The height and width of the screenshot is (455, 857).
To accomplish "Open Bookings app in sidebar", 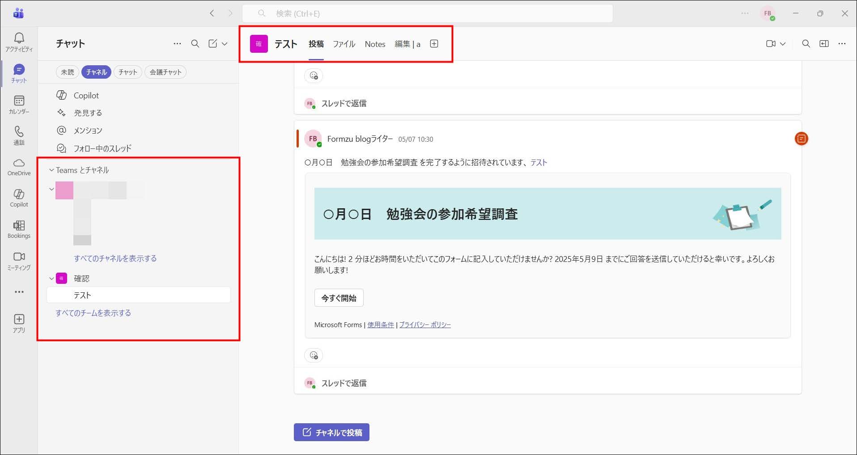I will point(19,226).
